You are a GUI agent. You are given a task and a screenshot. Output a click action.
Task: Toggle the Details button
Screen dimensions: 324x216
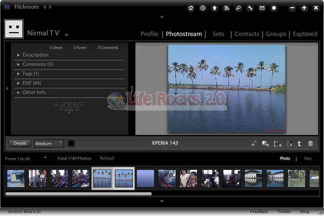[20, 143]
